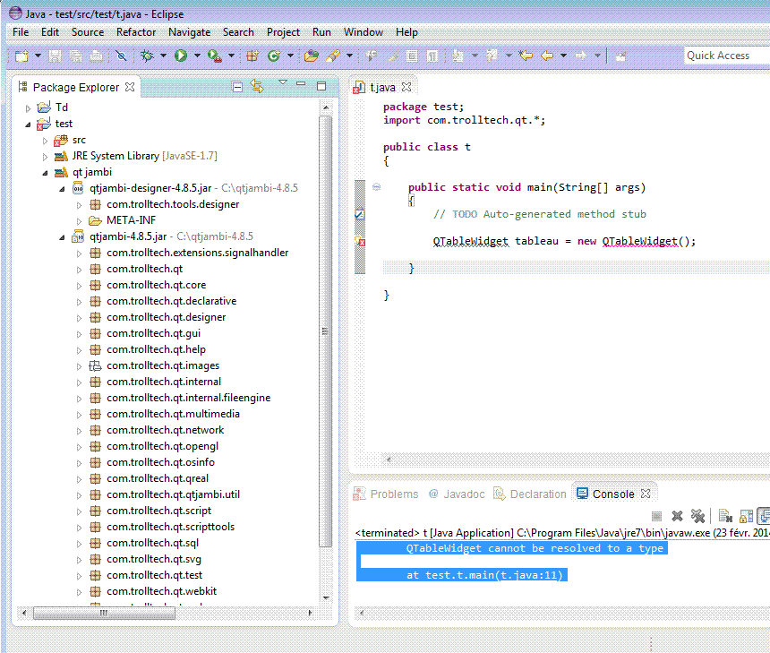Expand the Td project node
Viewport: 770px width, 653px height.
(x=28, y=108)
